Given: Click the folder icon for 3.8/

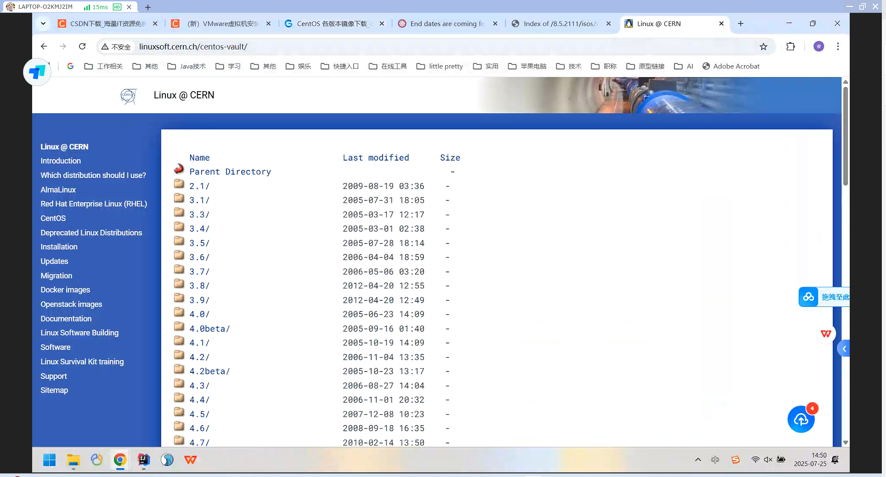Looking at the screenshot, I should pyautogui.click(x=179, y=283).
